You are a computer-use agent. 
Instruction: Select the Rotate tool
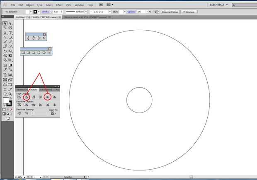click(5, 51)
